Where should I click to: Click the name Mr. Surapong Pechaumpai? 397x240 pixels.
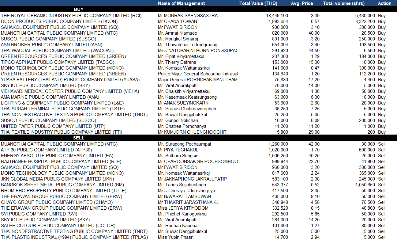coord(184,144)
